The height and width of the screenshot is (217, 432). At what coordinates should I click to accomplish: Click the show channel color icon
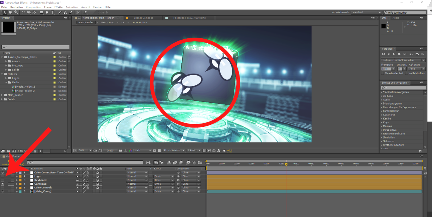point(130,150)
